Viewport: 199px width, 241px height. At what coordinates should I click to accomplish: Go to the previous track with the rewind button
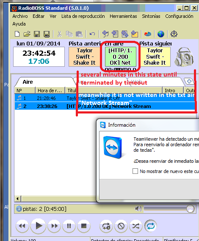tap(22, 226)
